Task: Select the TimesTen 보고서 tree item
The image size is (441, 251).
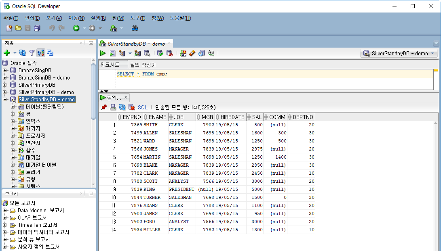Action: (38, 225)
